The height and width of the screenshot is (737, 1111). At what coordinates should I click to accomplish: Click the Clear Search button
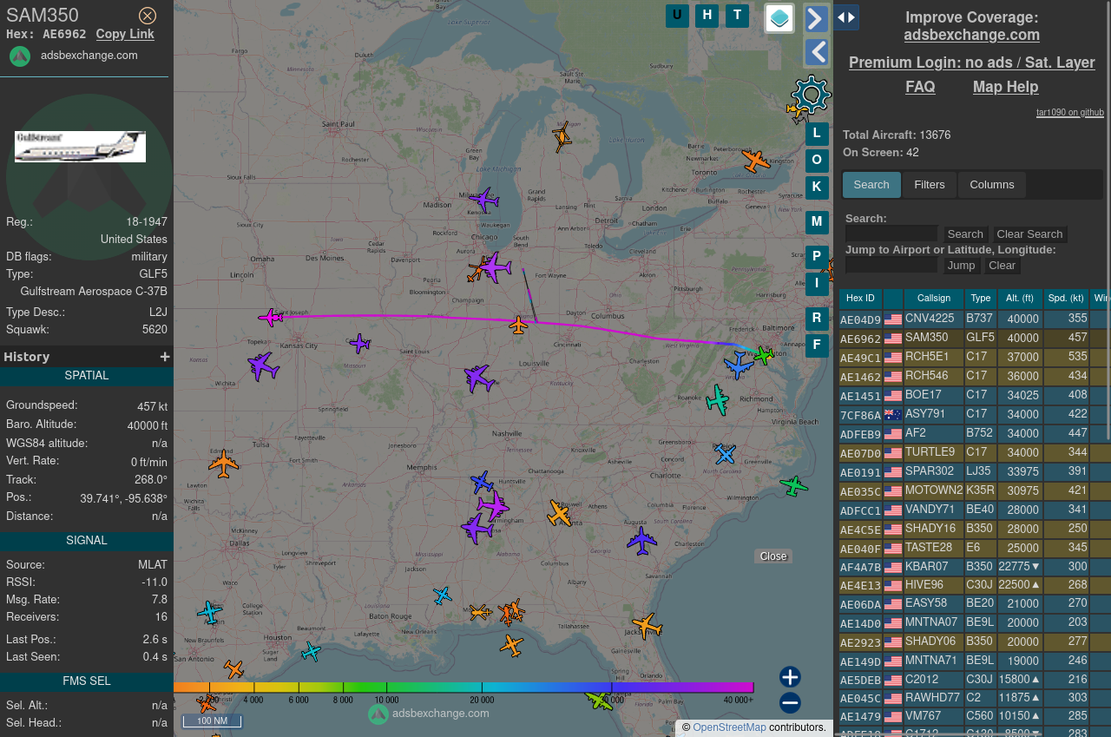tap(1029, 234)
